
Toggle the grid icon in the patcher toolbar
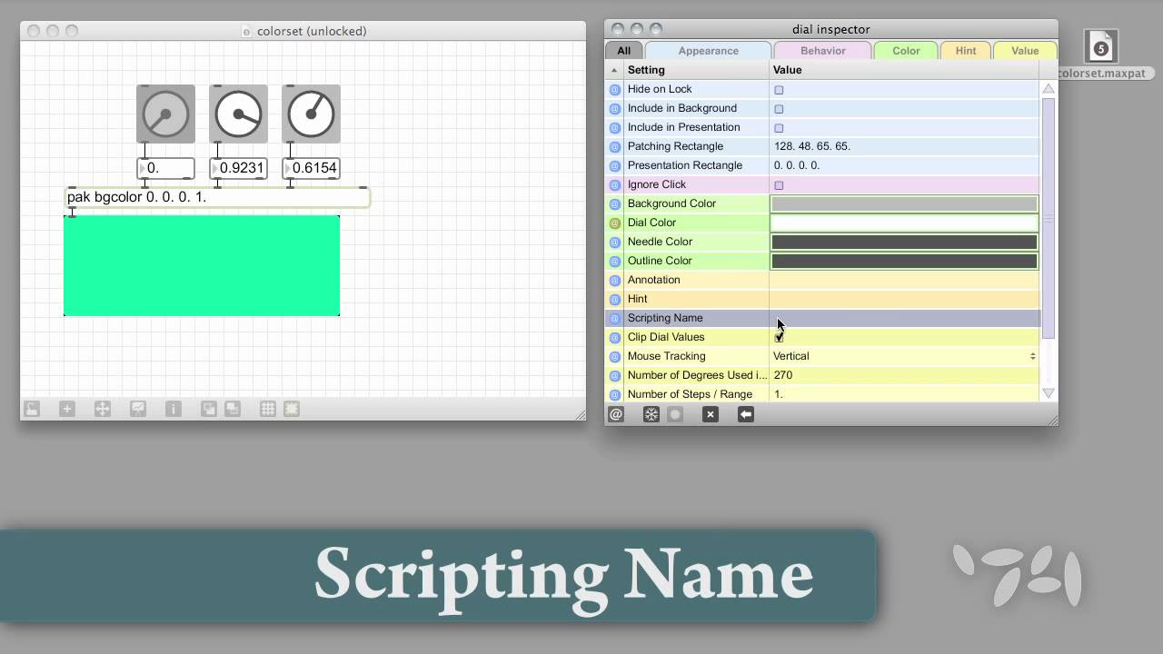coord(268,409)
